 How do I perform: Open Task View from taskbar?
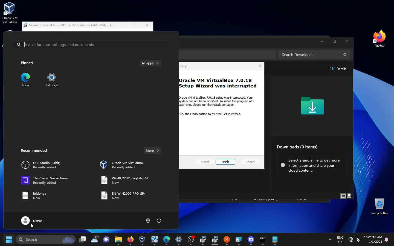coord(82,239)
